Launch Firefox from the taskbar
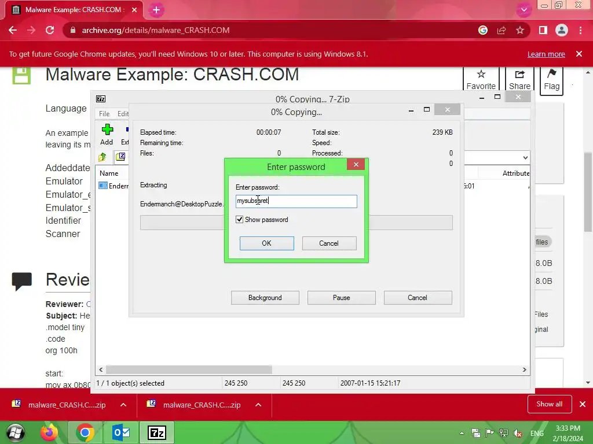This screenshot has width=593, height=444. coord(50,432)
